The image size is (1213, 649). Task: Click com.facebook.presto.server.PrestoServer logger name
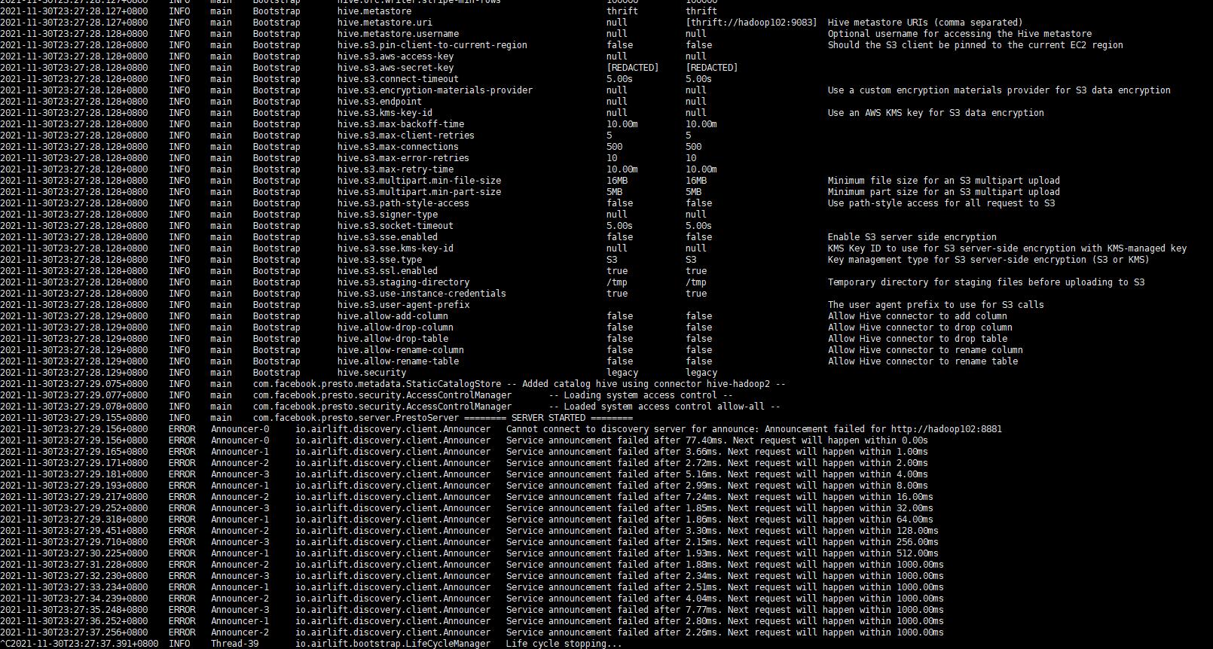[x=356, y=418]
